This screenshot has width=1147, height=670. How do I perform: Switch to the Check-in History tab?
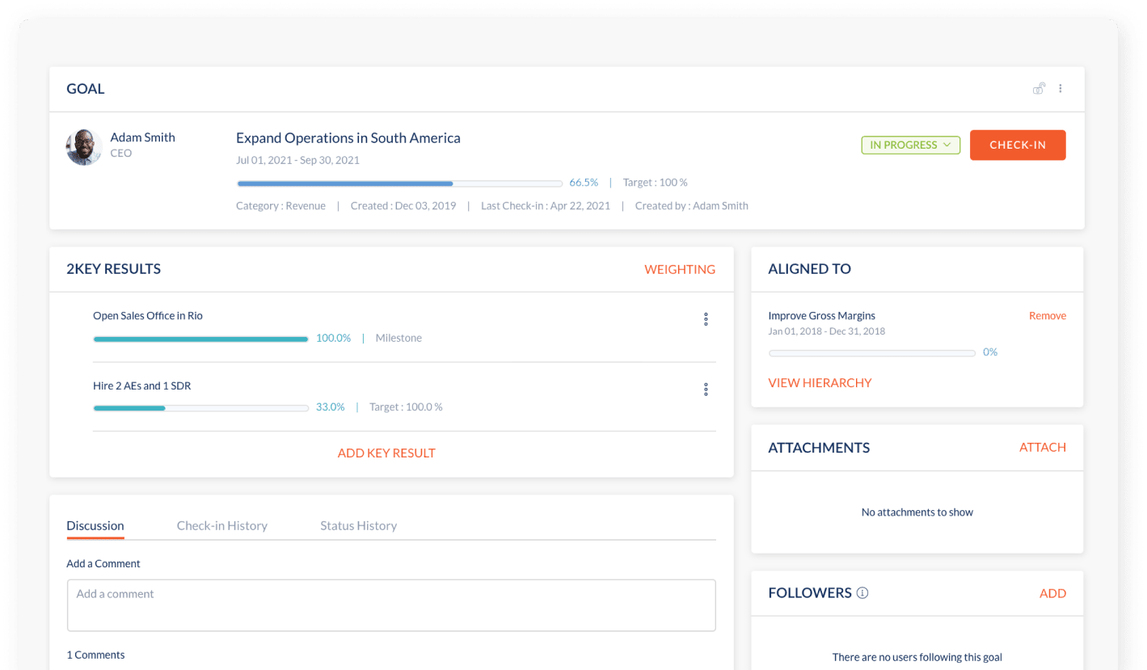pos(222,525)
